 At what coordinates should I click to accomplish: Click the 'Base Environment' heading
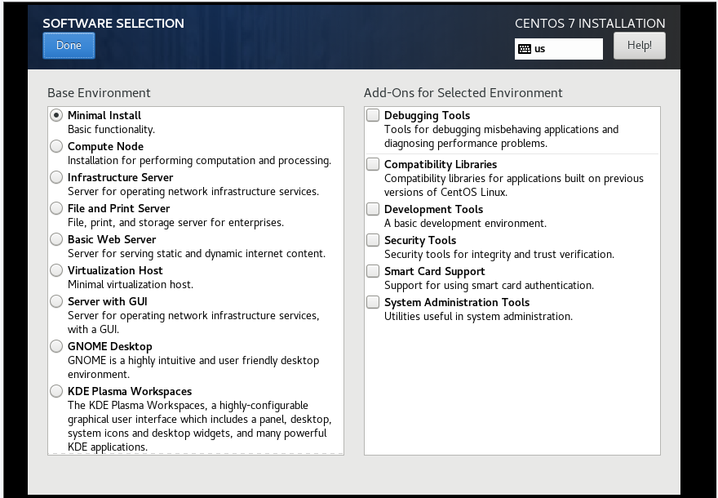click(99, 93)
